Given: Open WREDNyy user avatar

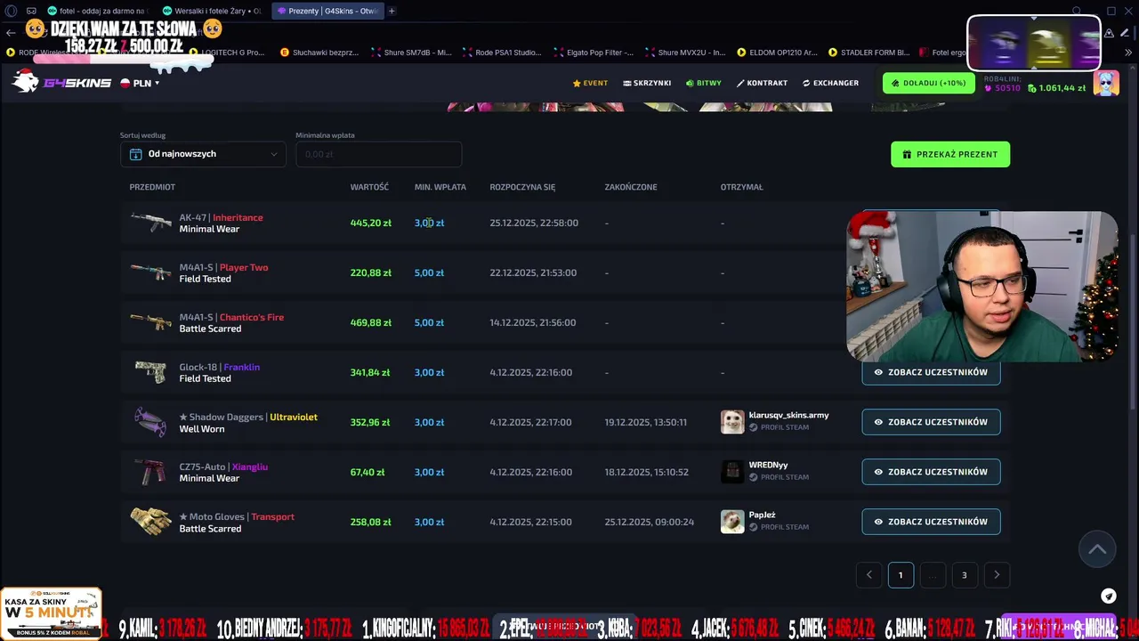Looking at the screenshot, I should coord(732,472).
